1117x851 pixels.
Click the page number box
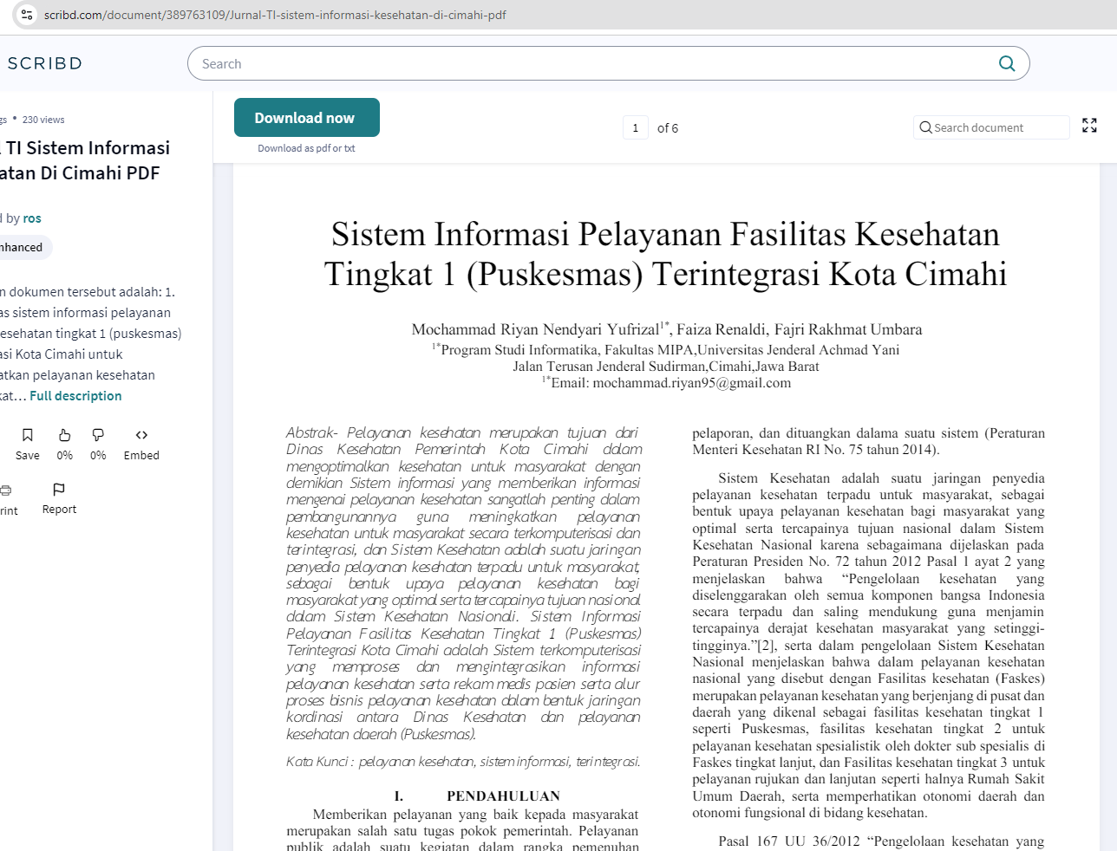tap(635, 128)
